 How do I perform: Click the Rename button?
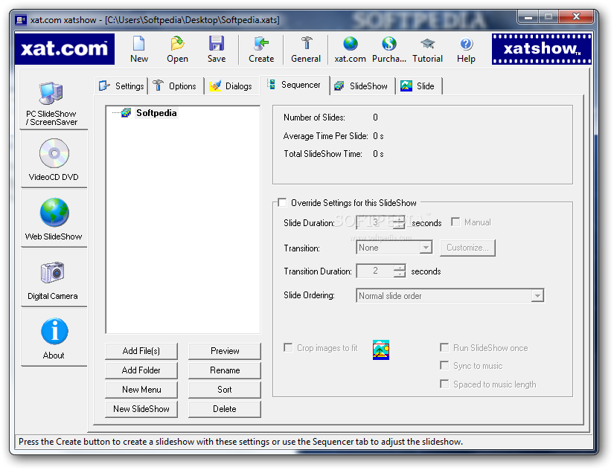[x=224, y=370]
